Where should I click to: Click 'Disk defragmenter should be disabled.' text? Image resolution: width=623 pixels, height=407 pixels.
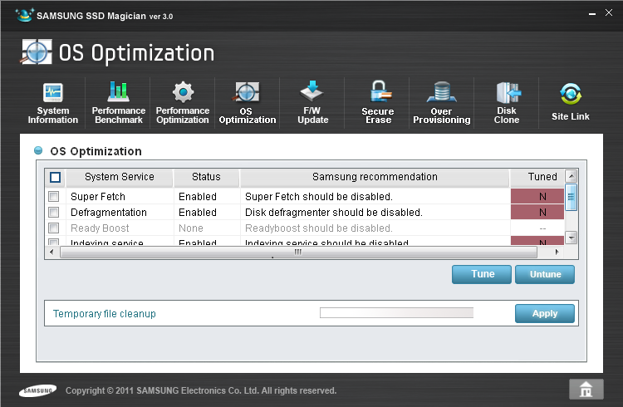tap(334, 213)
